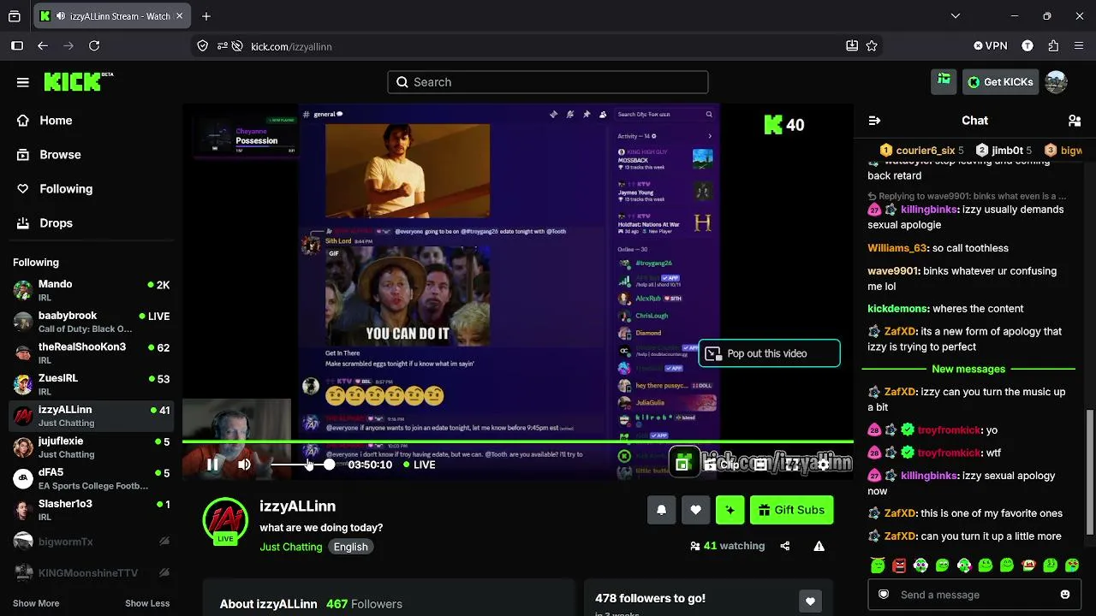Click the English language tag
The height and width of the screenshot is (616, 1096).
351,547
